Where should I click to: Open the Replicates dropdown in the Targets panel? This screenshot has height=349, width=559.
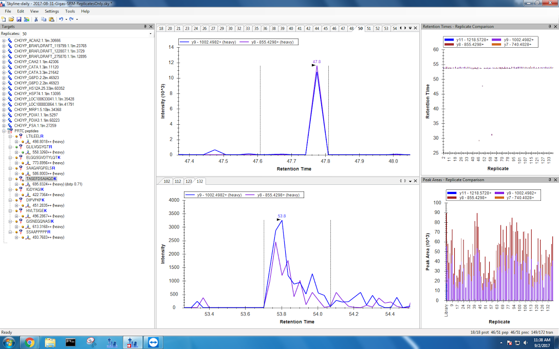pyautogui.click(x=151, y=34)
